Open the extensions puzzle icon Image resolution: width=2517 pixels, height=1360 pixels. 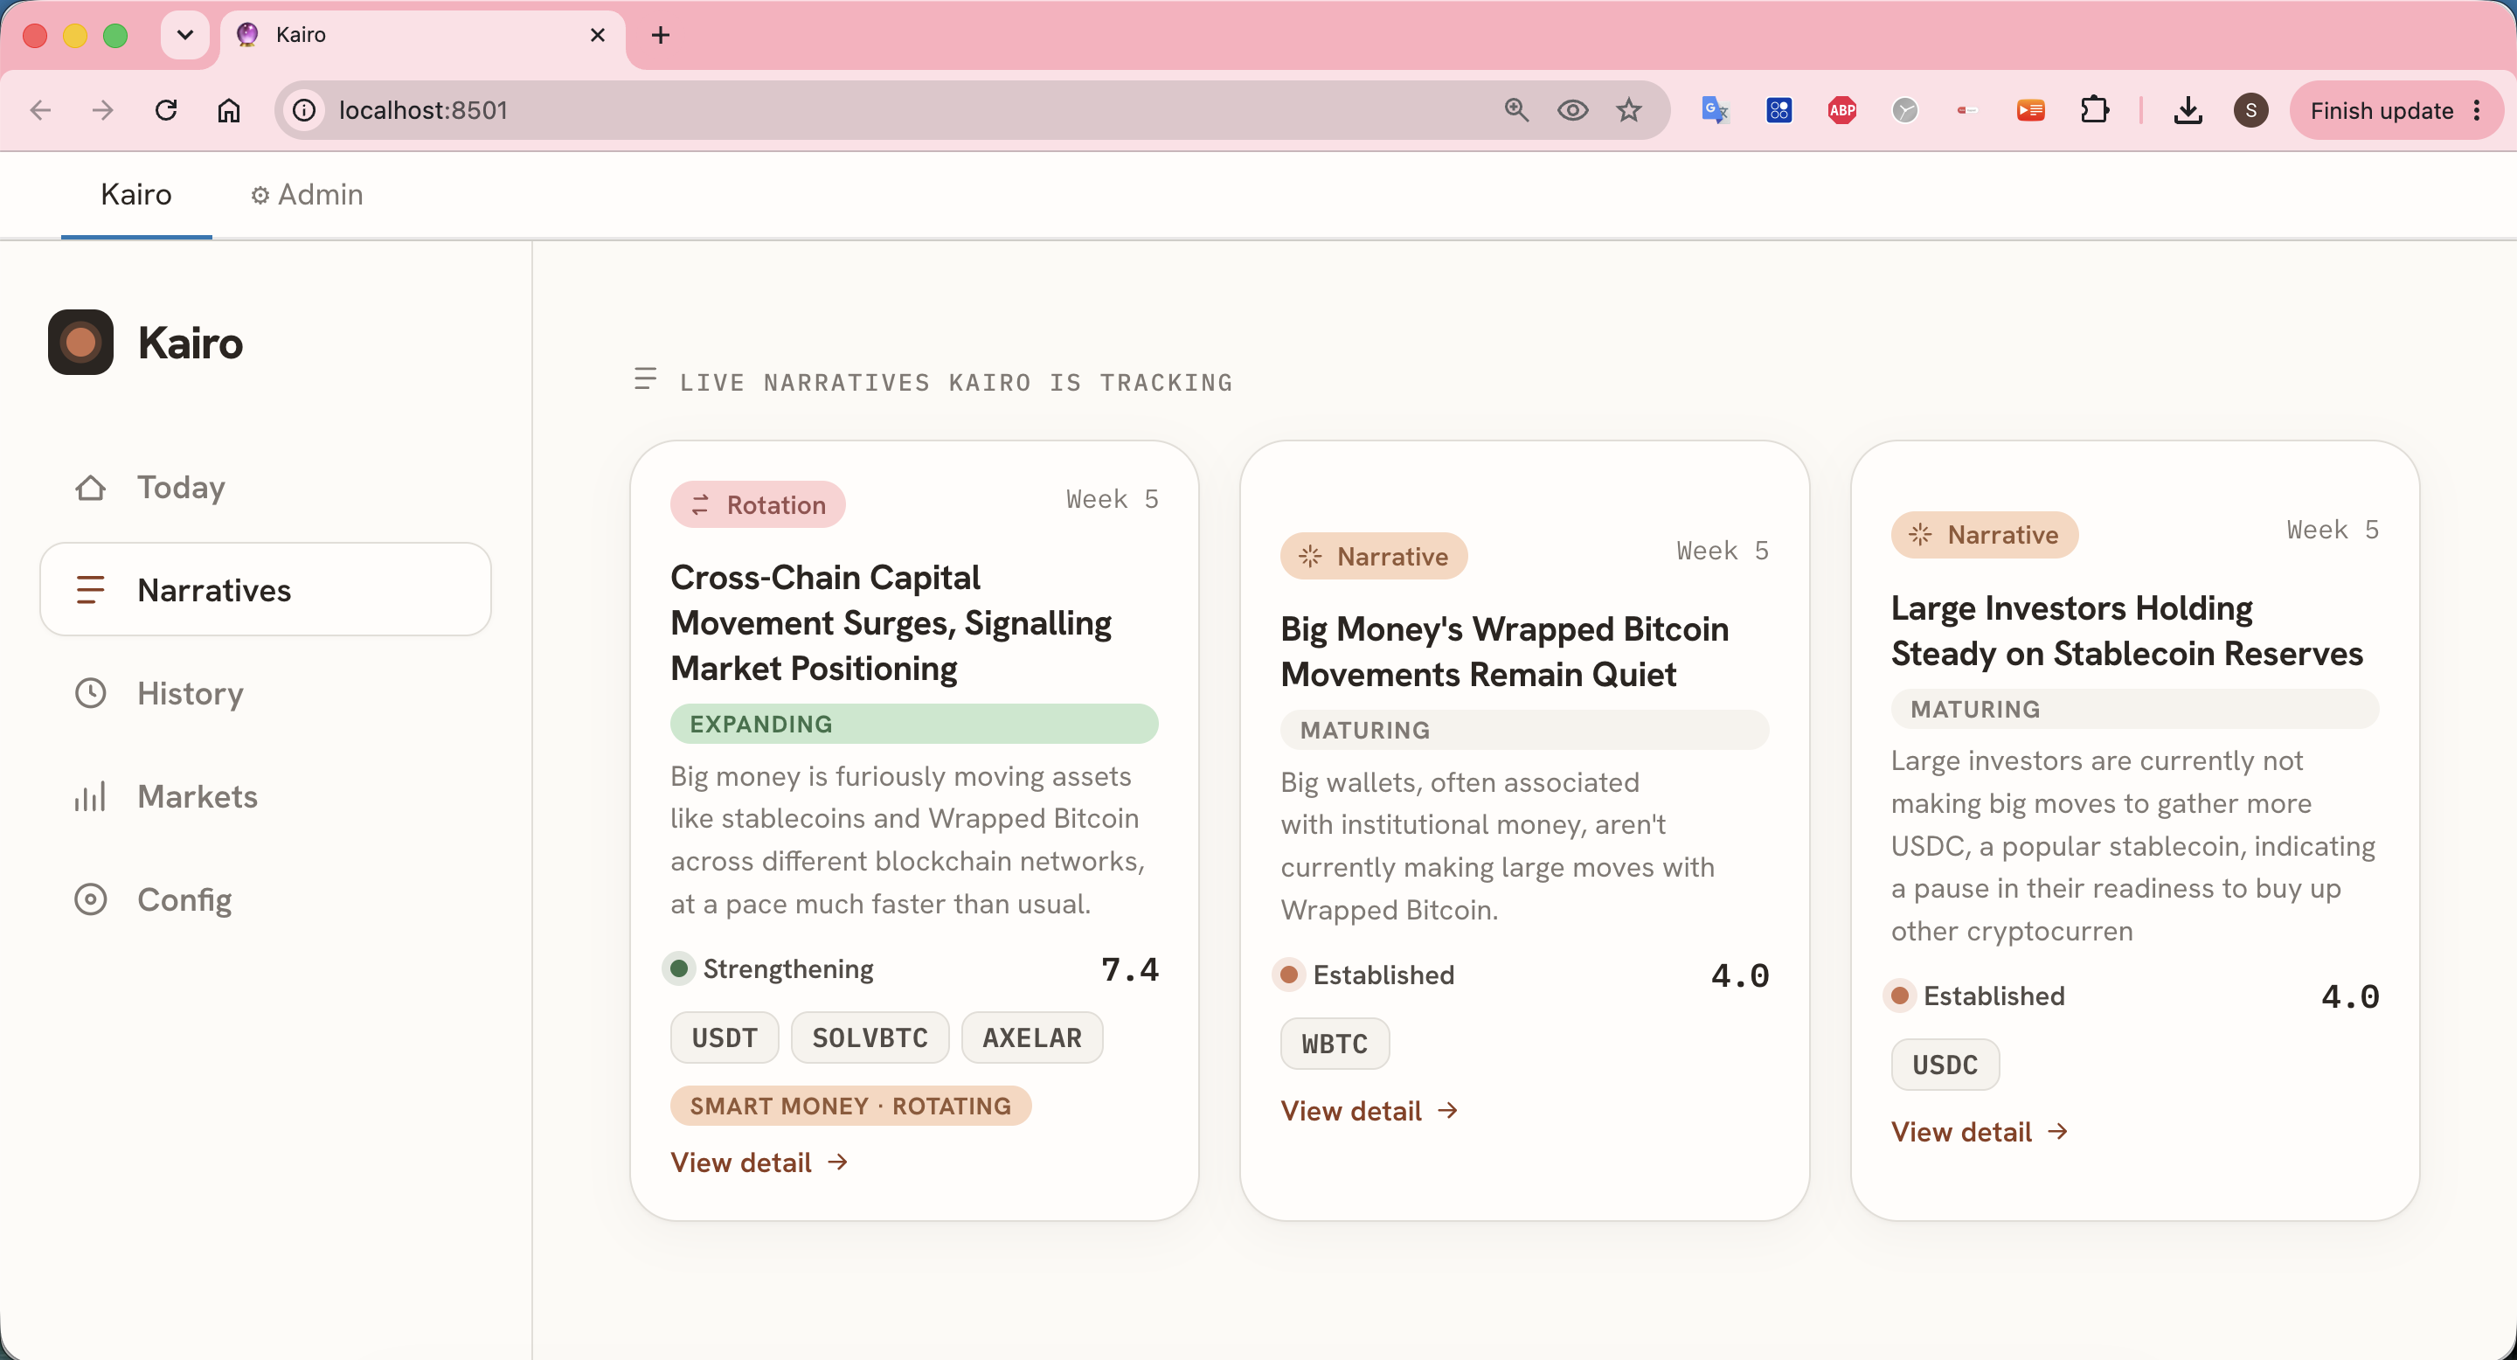[2094, 109]
